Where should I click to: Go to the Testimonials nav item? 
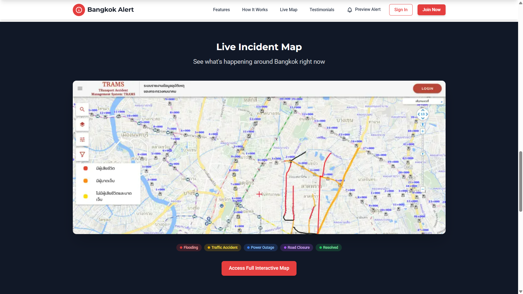point(322,10)
